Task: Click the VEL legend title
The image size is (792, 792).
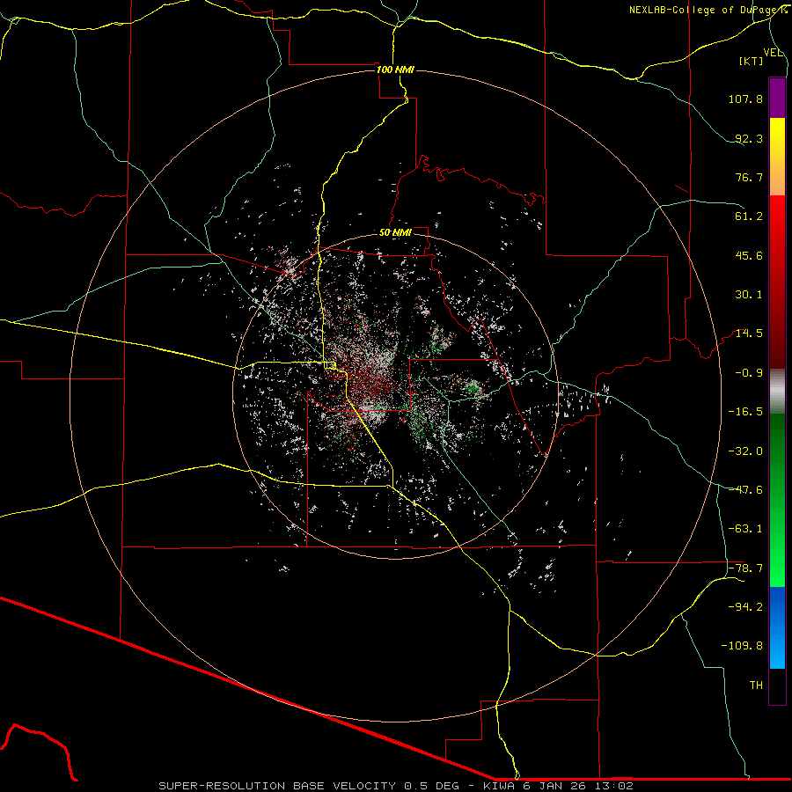Action: 773,53
